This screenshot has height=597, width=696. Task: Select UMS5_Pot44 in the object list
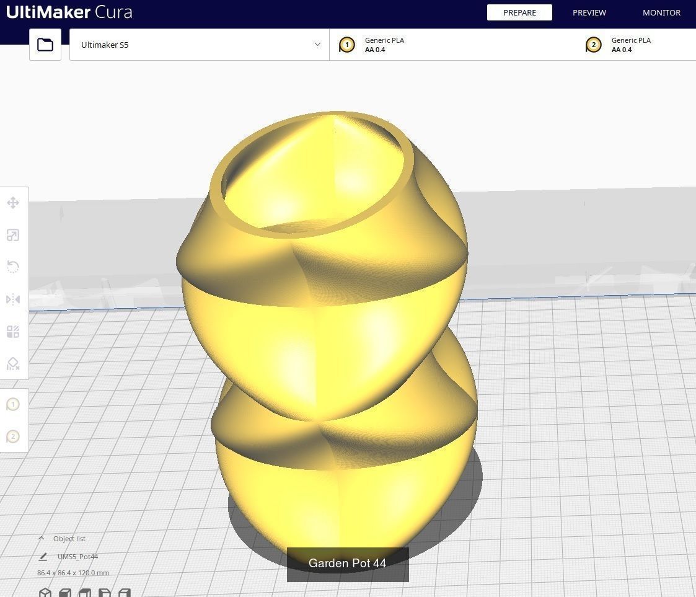[x=77, y=557]
